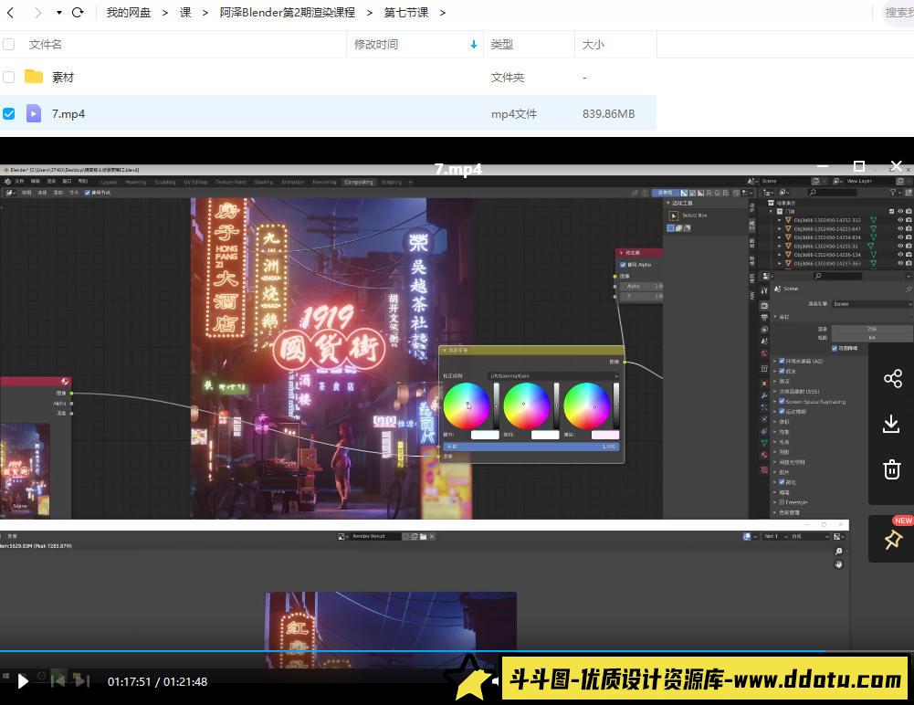Open the Modifier properties wrench icon
The image size is (914, 705).
click(x=764, y=395)
